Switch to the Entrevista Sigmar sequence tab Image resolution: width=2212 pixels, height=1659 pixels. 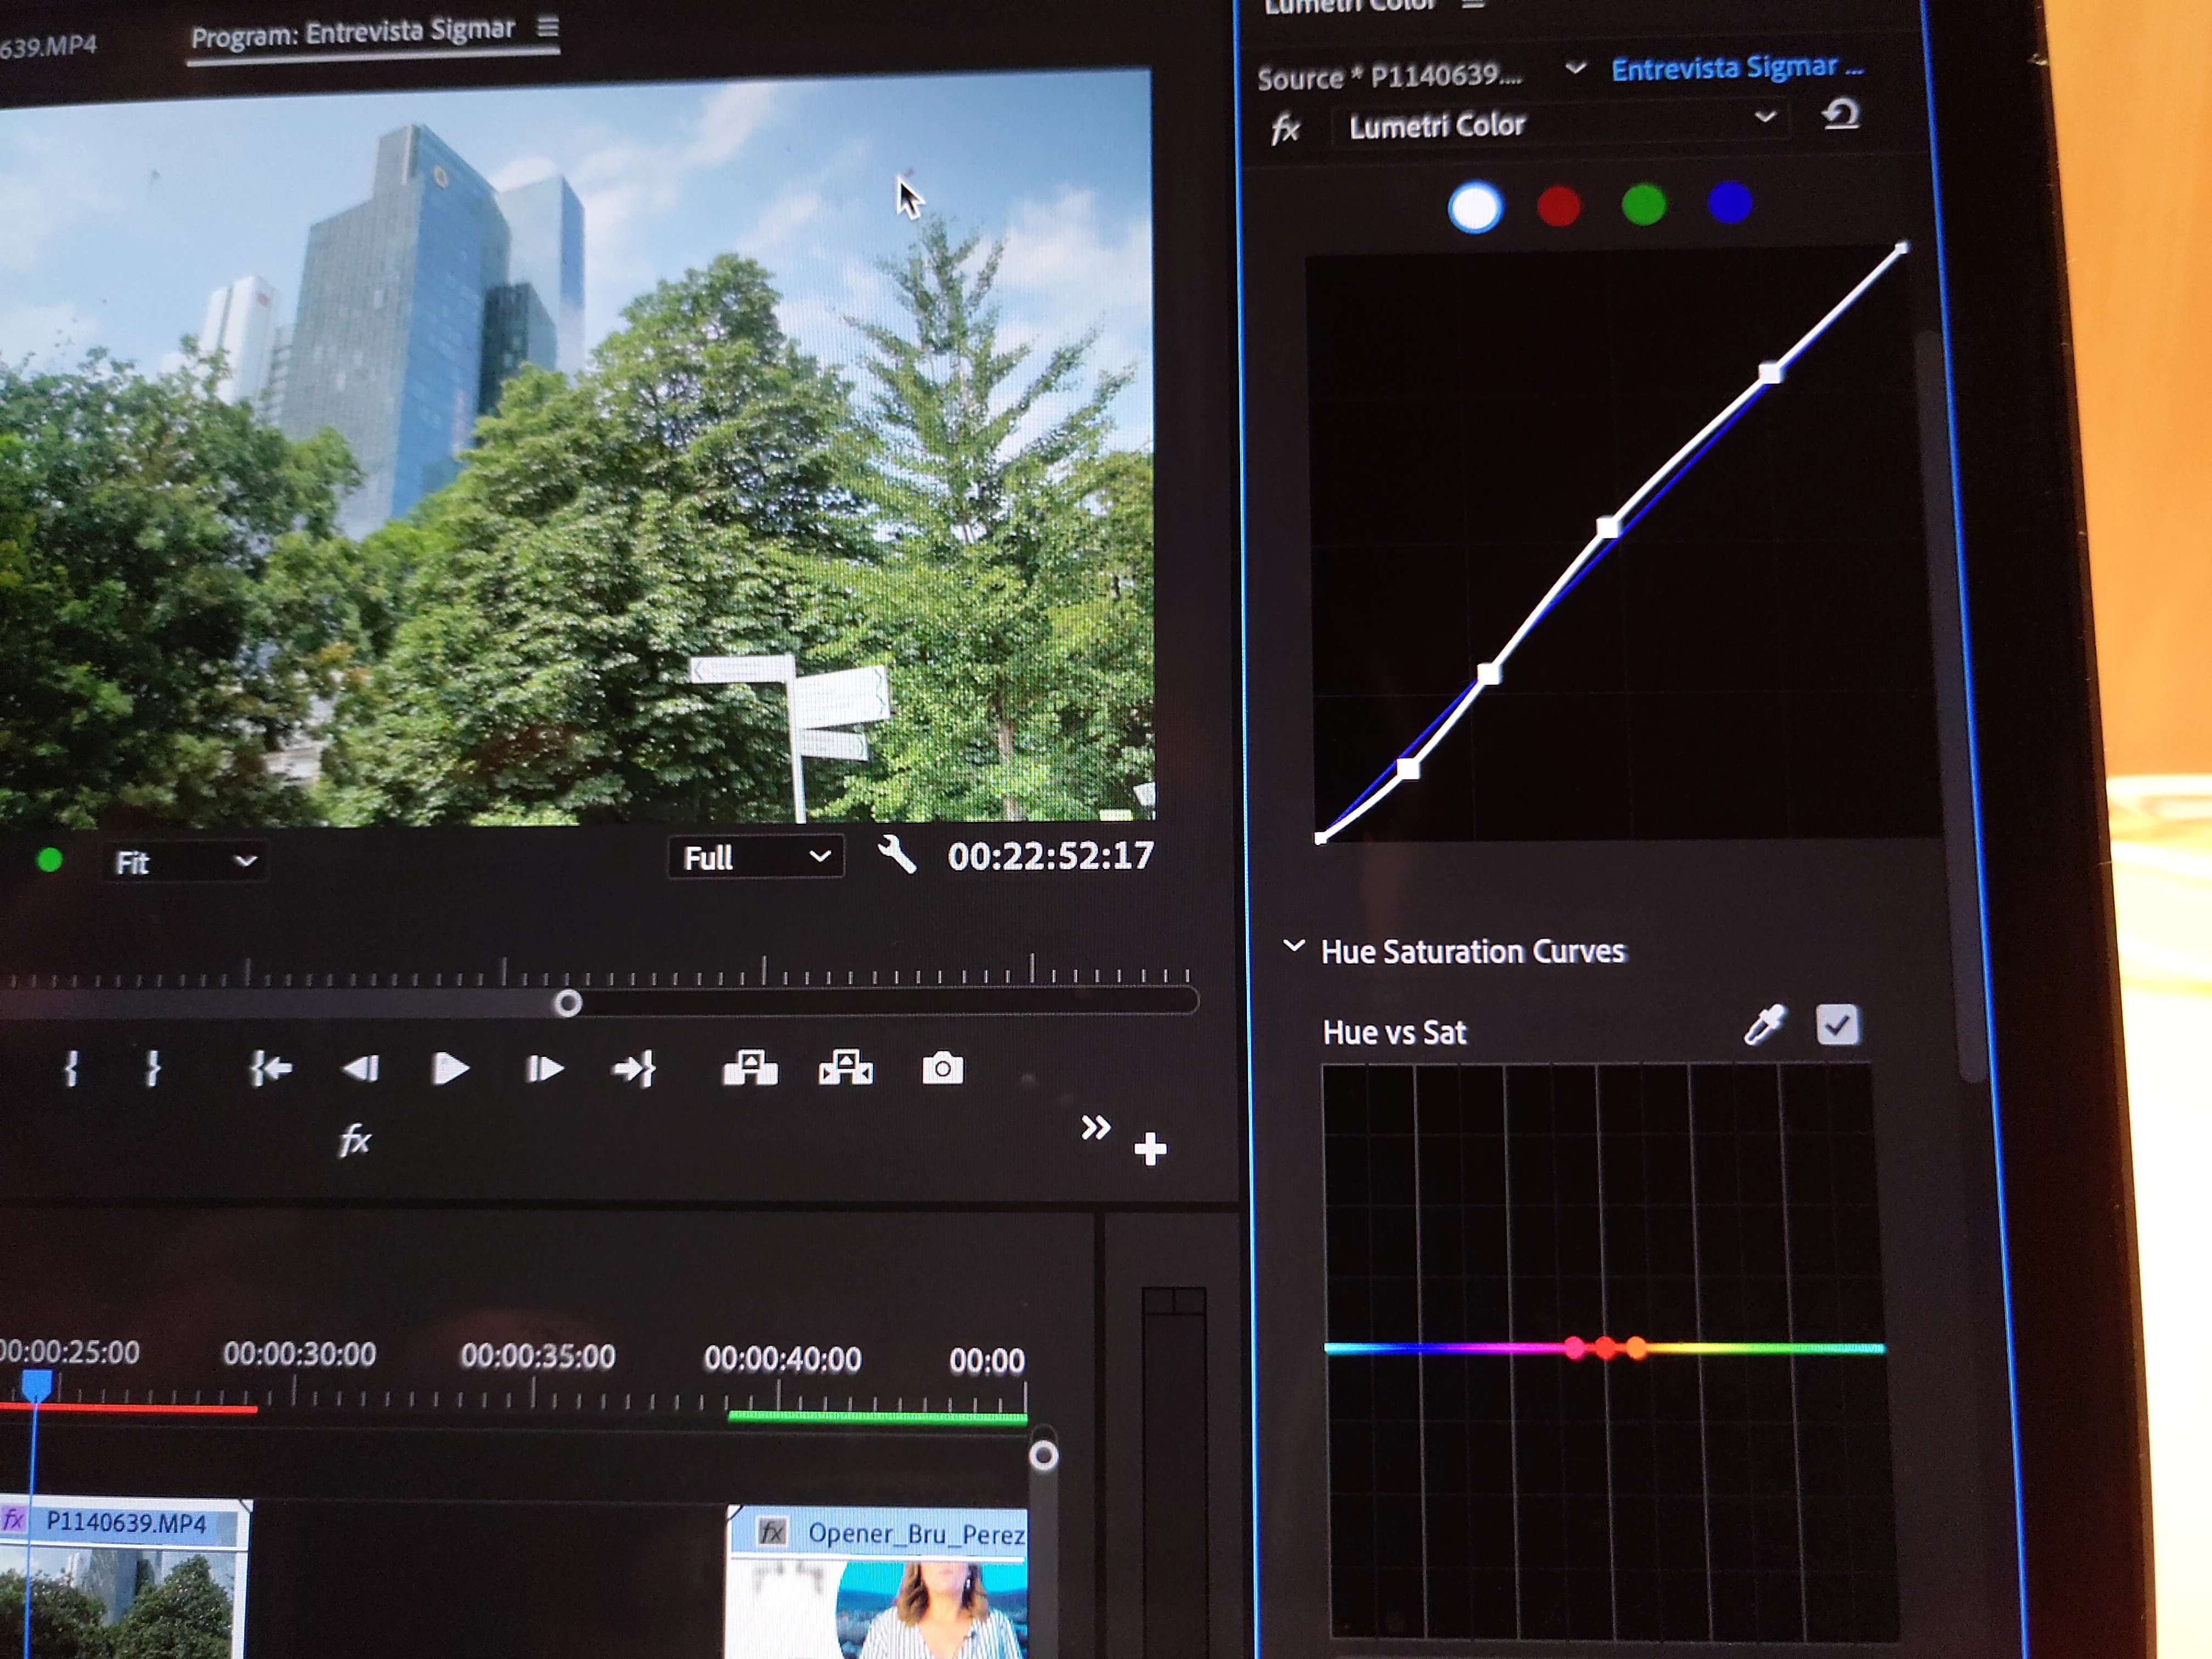tap(1737, 68)
